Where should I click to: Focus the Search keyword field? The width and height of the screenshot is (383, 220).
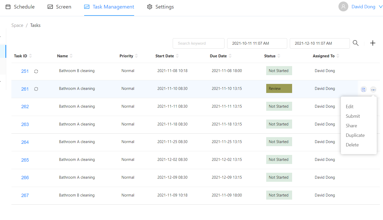(198, 43)
